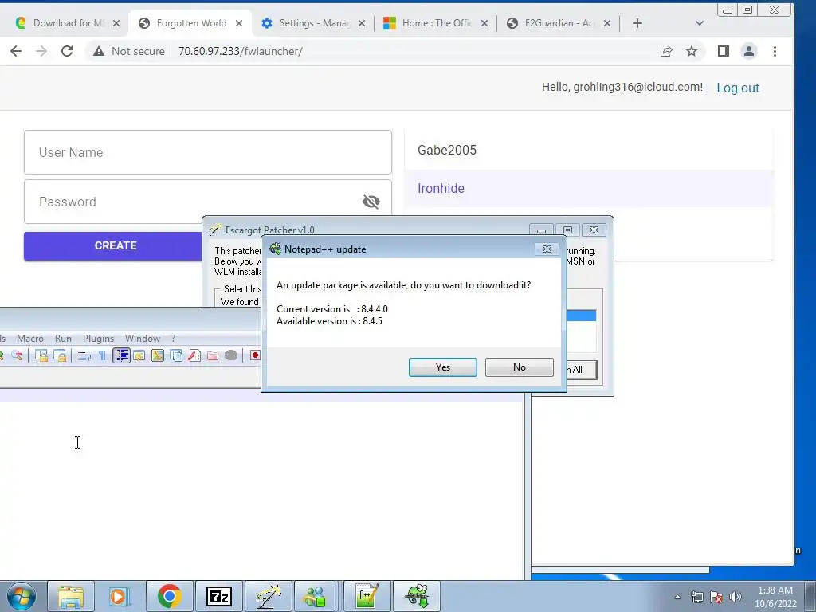Open the Run menu in Notepad++
Image resolution: width=816 pixels, height=612 pixels.
click(64, 338)
